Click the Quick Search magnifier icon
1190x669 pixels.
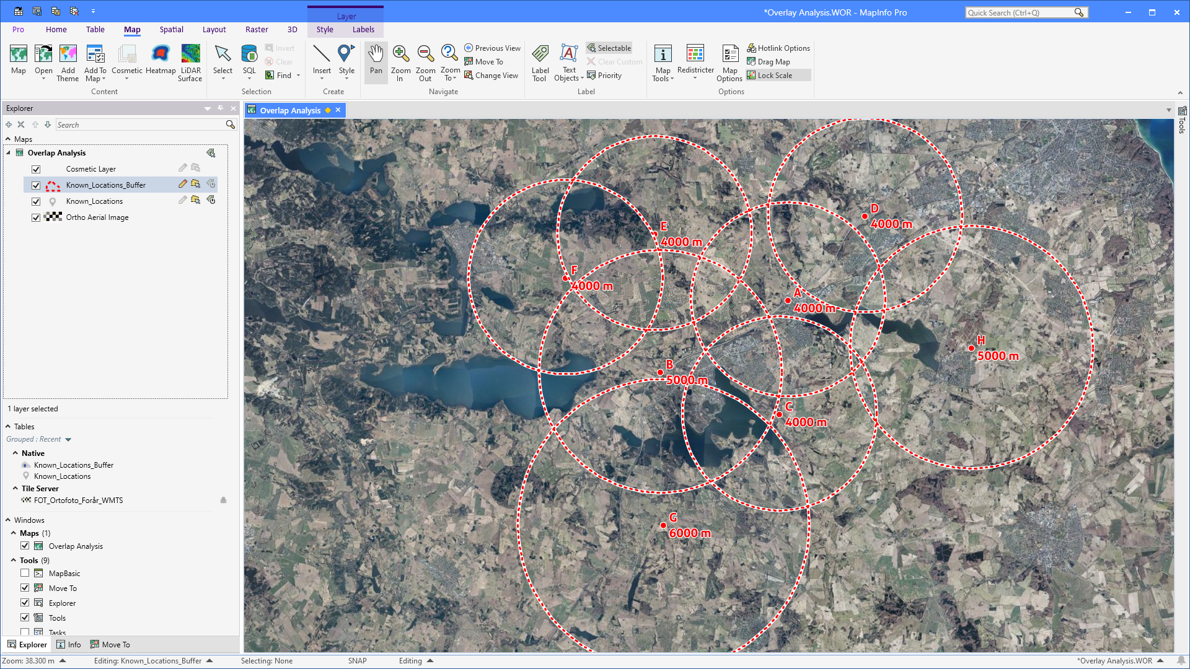(x=1079, y=12)
